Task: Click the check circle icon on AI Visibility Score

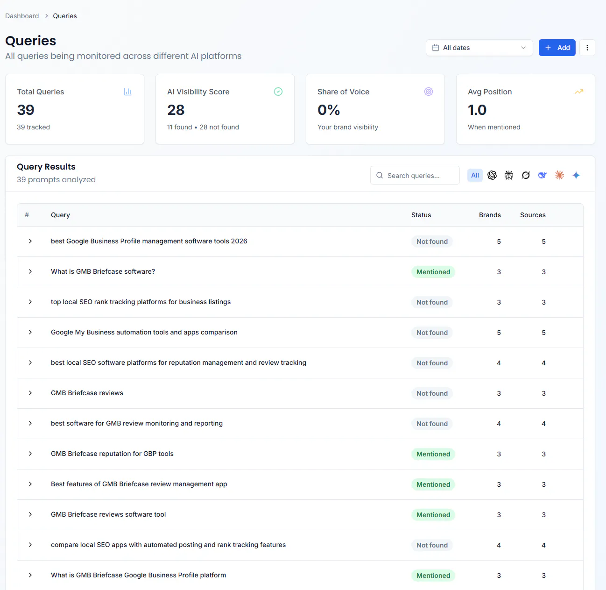Action: [x=278, y=92]
